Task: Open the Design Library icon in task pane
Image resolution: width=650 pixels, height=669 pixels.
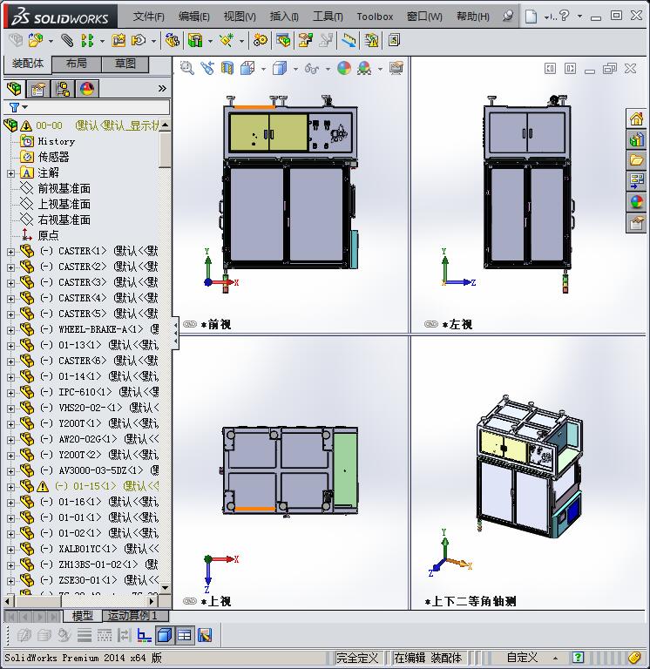Action: point(636,139)
